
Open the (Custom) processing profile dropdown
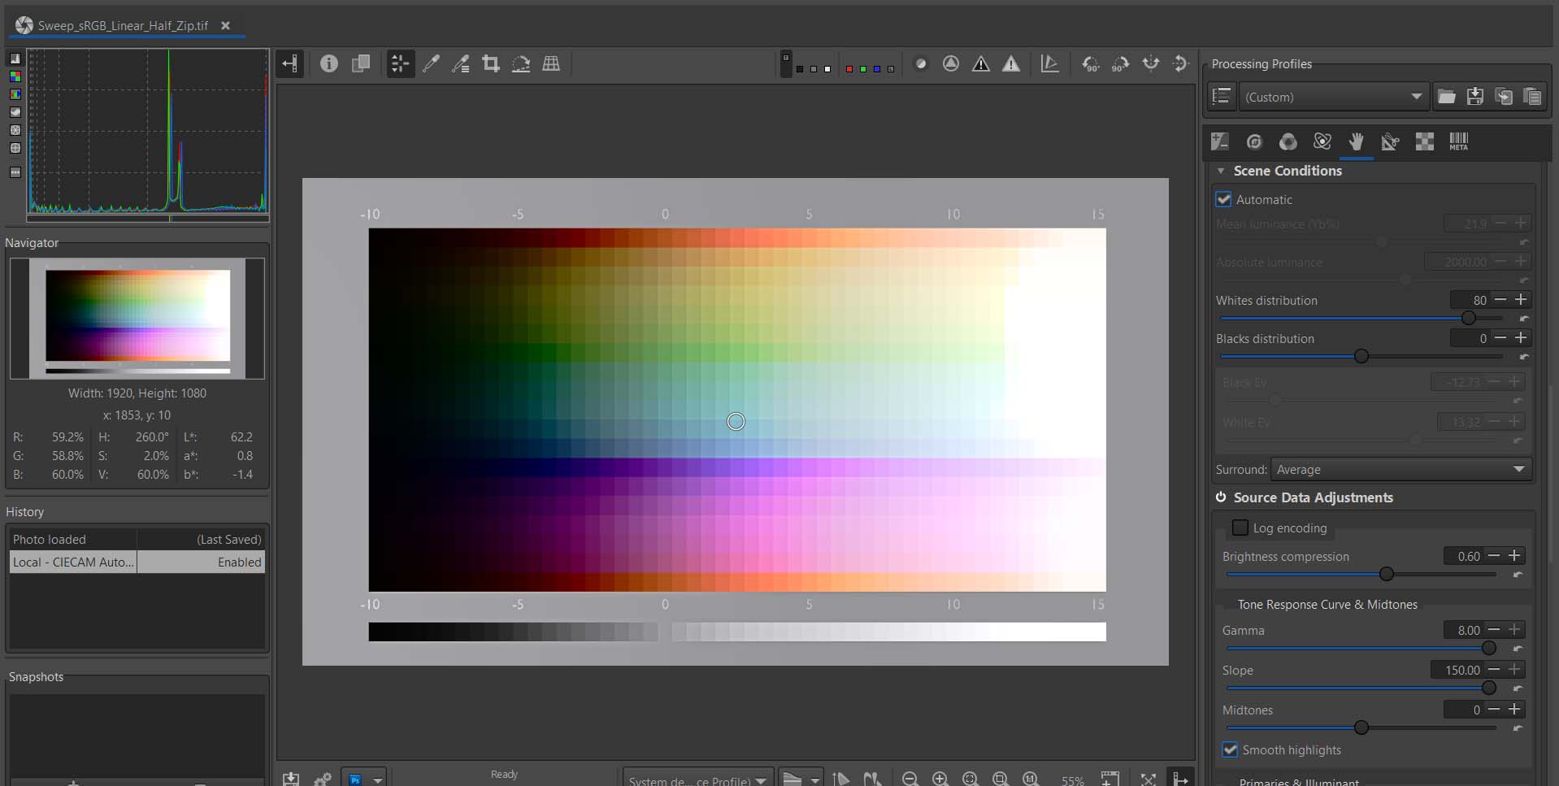coord(1333,97)
